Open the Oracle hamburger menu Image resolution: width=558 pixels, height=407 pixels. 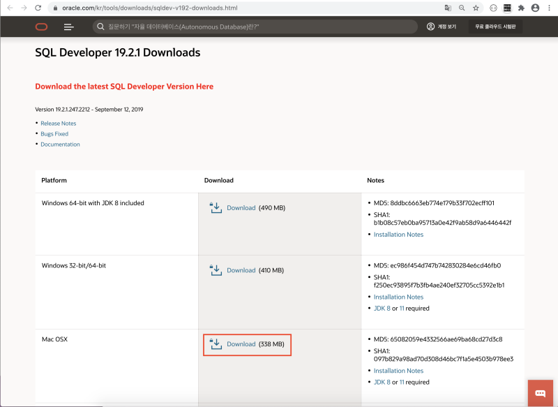click(68, 27)
